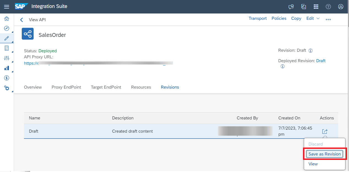Click the SAP logo
349x172 pixels.
[21, 6]
